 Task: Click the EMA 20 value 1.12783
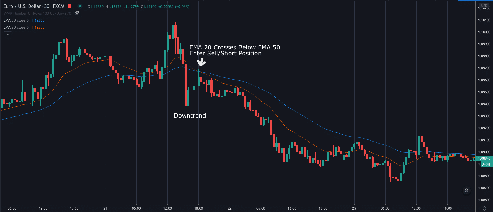[38, 27]
